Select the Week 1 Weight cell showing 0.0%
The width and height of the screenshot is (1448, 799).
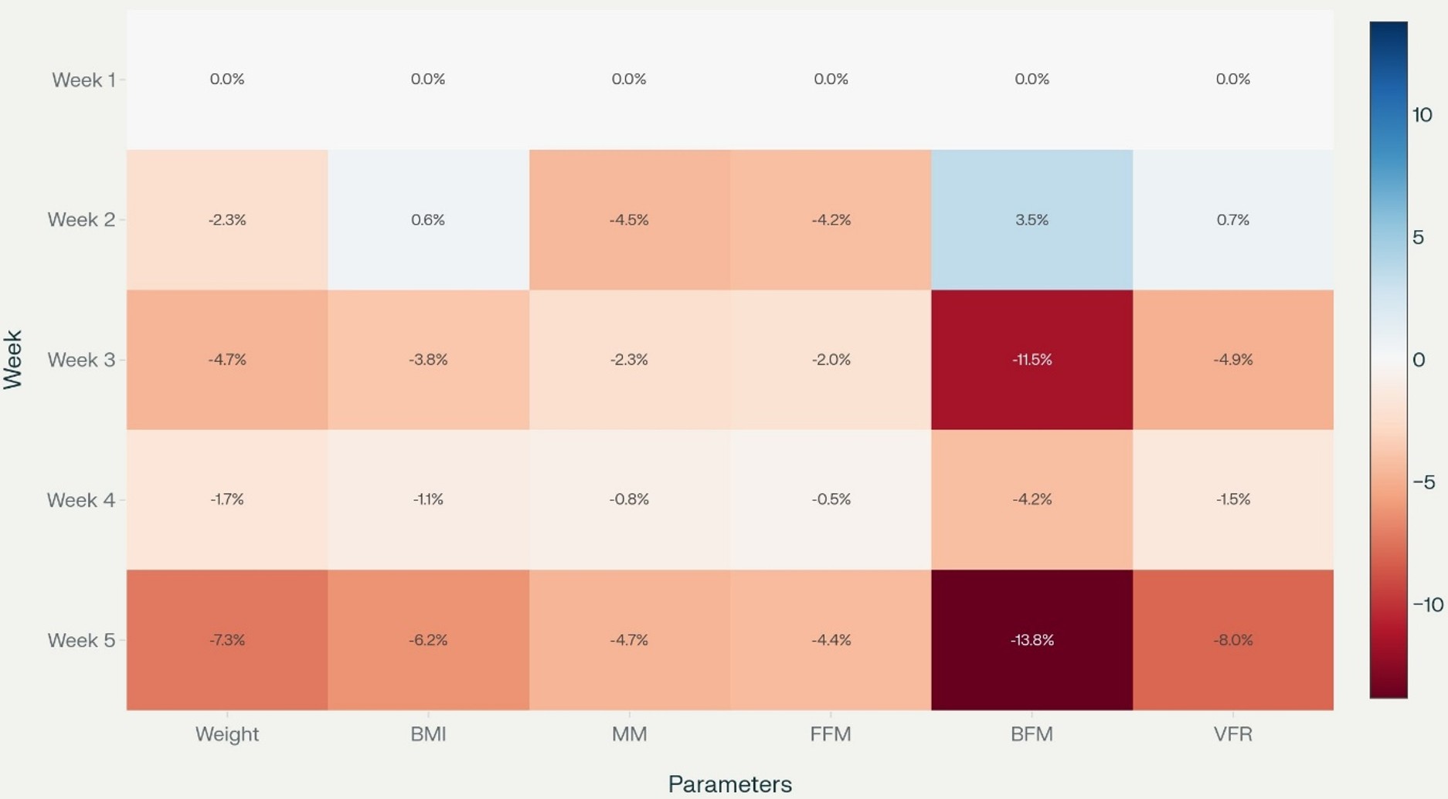coord(227,80)
